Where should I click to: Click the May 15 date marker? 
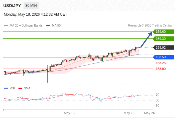[69, 113]
